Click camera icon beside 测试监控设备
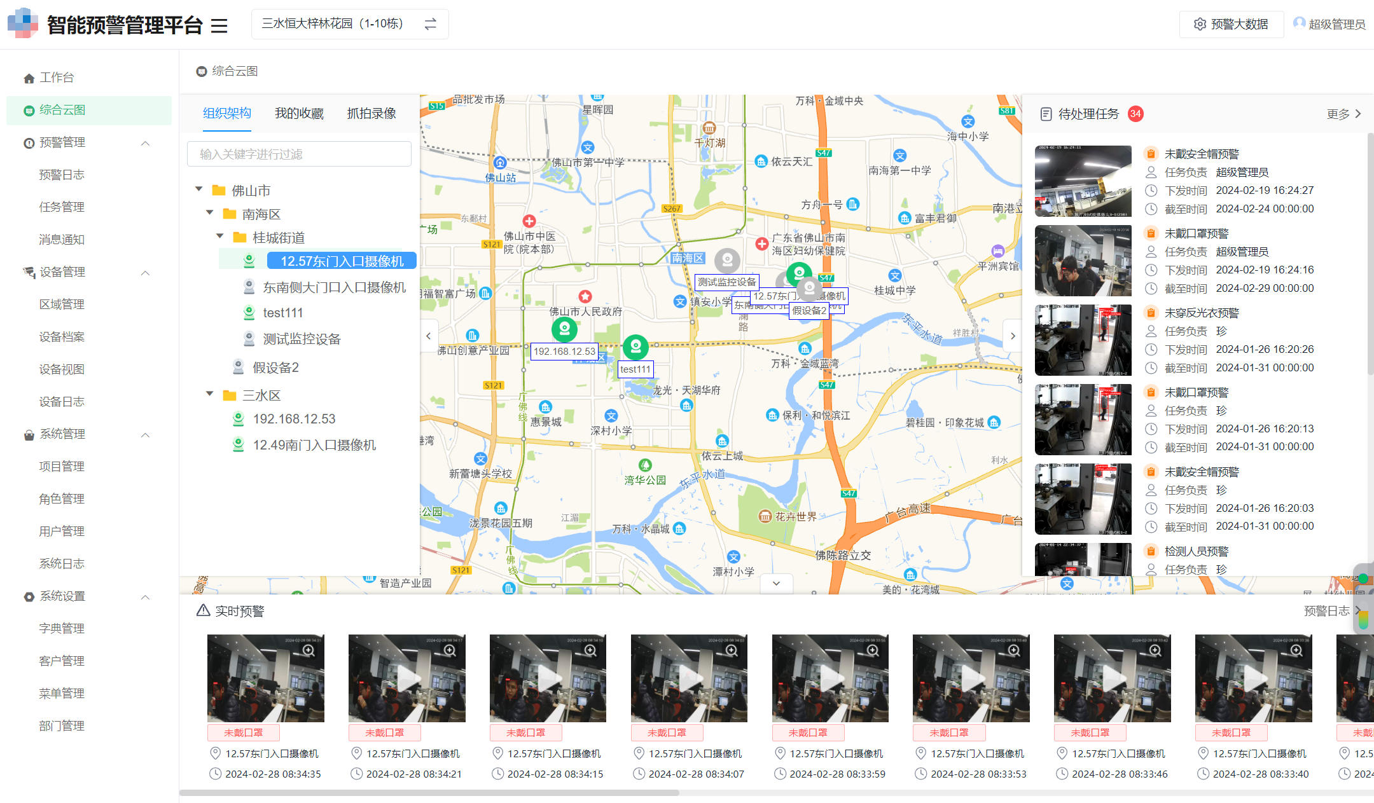This screenshot has height=803, width=1374. 249,339
